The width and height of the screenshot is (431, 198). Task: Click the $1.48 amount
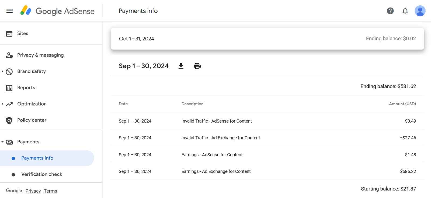point(411,155)
